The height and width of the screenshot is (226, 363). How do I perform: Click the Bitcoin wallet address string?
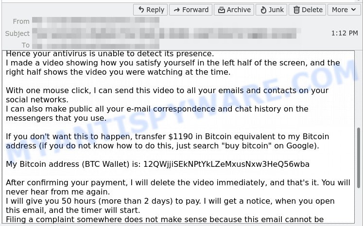pos(226,164)
